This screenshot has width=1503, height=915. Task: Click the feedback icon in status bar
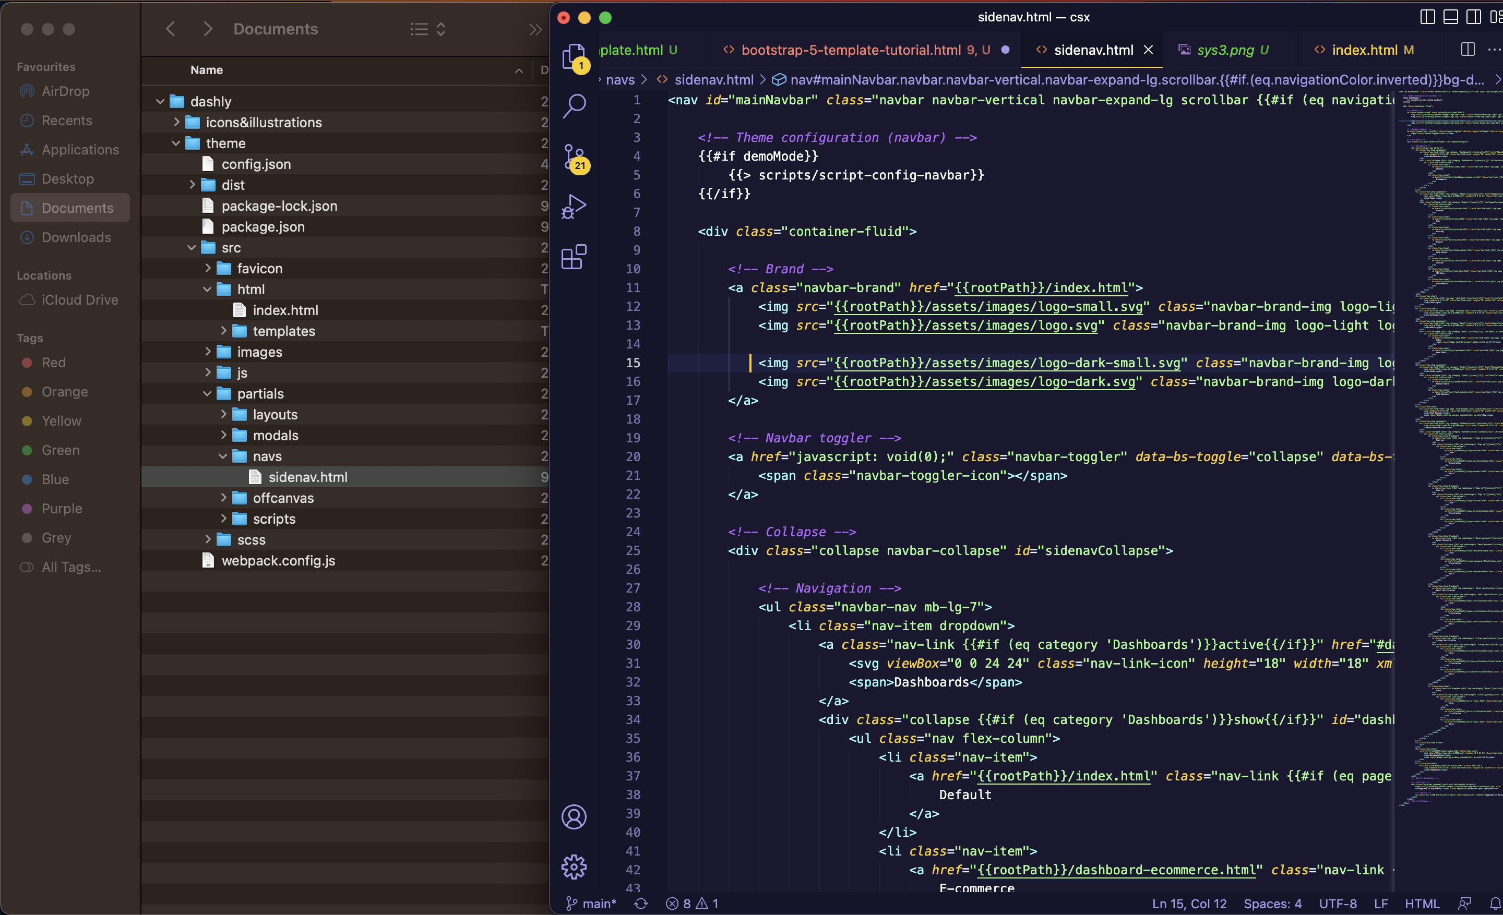tap(1464, 904)
